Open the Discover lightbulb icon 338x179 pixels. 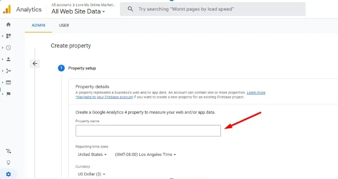click(x=8, y=163)
